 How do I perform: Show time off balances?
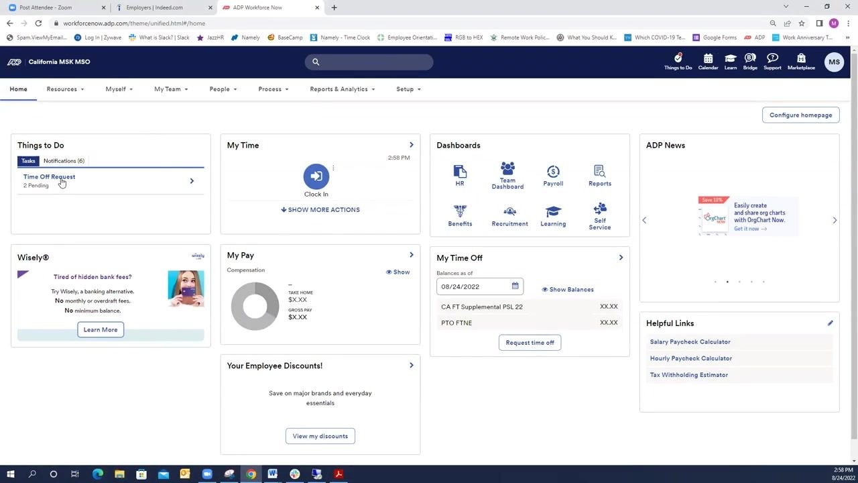coord(568,290)
